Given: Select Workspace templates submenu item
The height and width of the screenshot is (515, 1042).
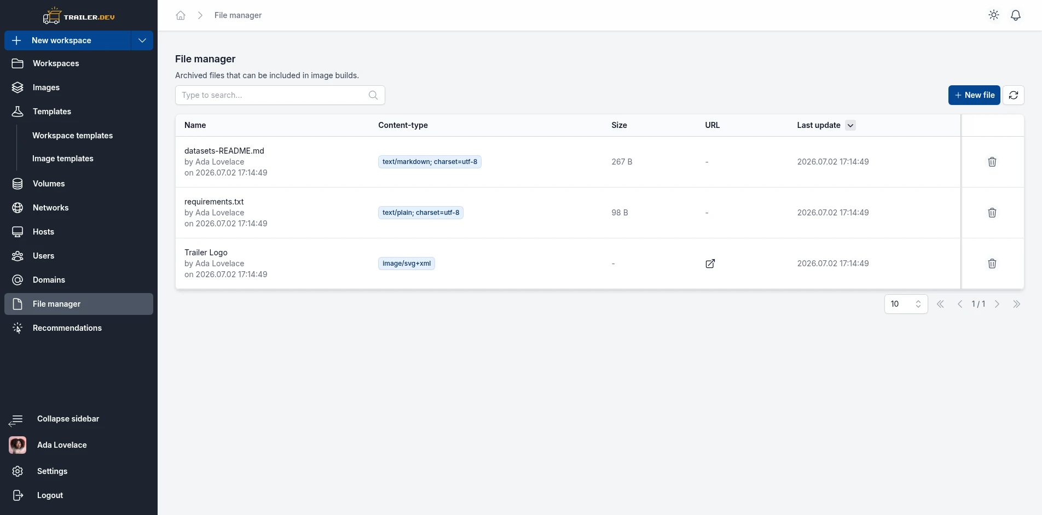Looking at the screenshot, I should (x=72, y=136).
